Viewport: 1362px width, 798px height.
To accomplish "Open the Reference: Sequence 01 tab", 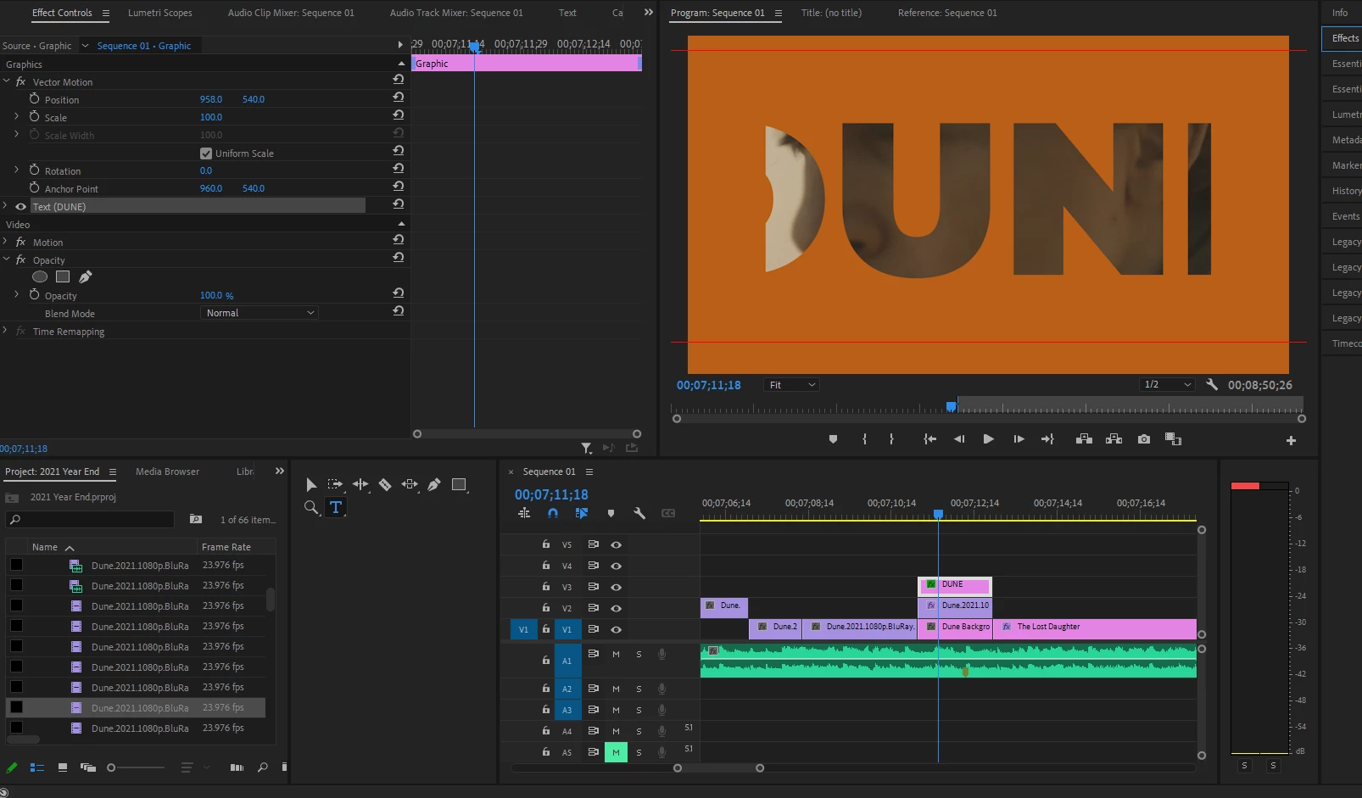I will click(947, 13).
